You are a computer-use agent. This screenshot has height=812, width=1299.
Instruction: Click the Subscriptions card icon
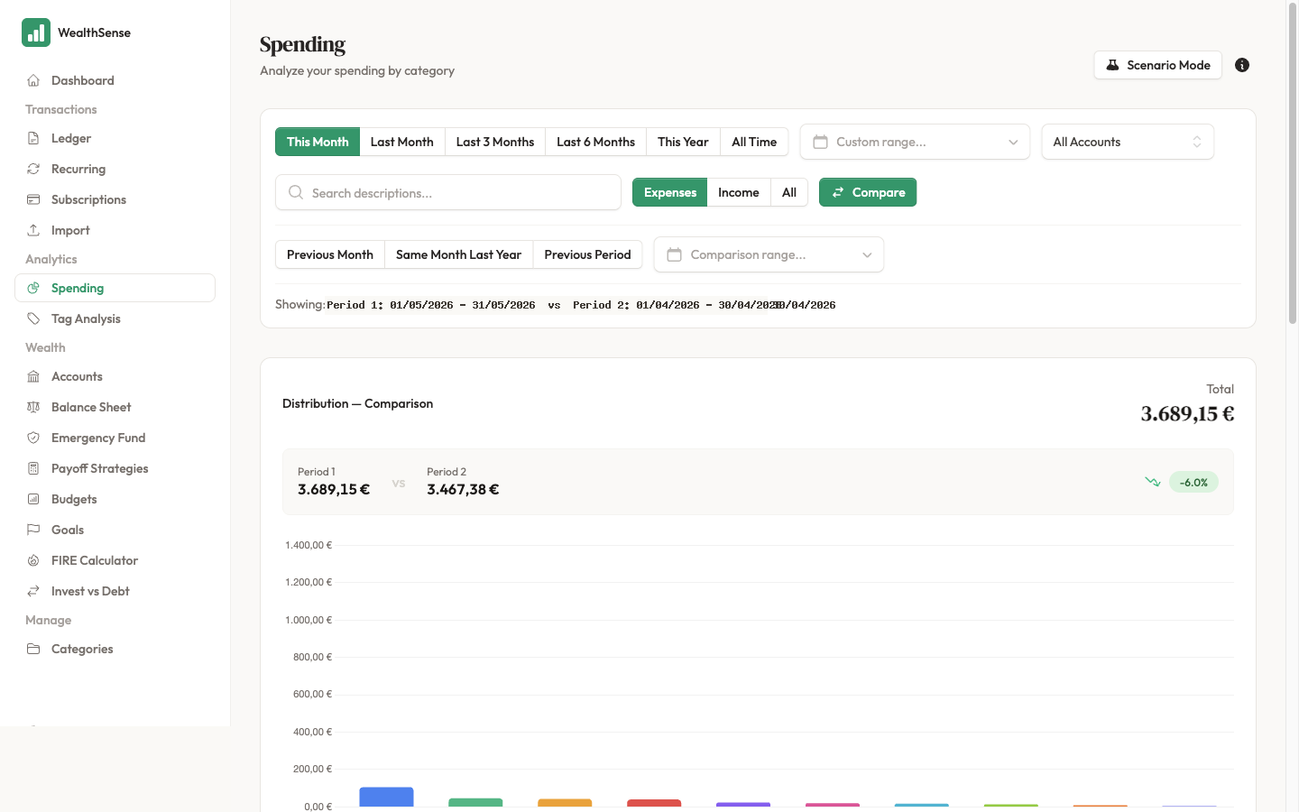click(x=33, y=199)
